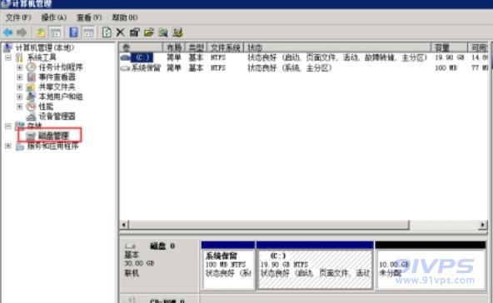Click the Up one level folder icon
Viewport: 493px width, 303px height.
[x=41, y=32]
